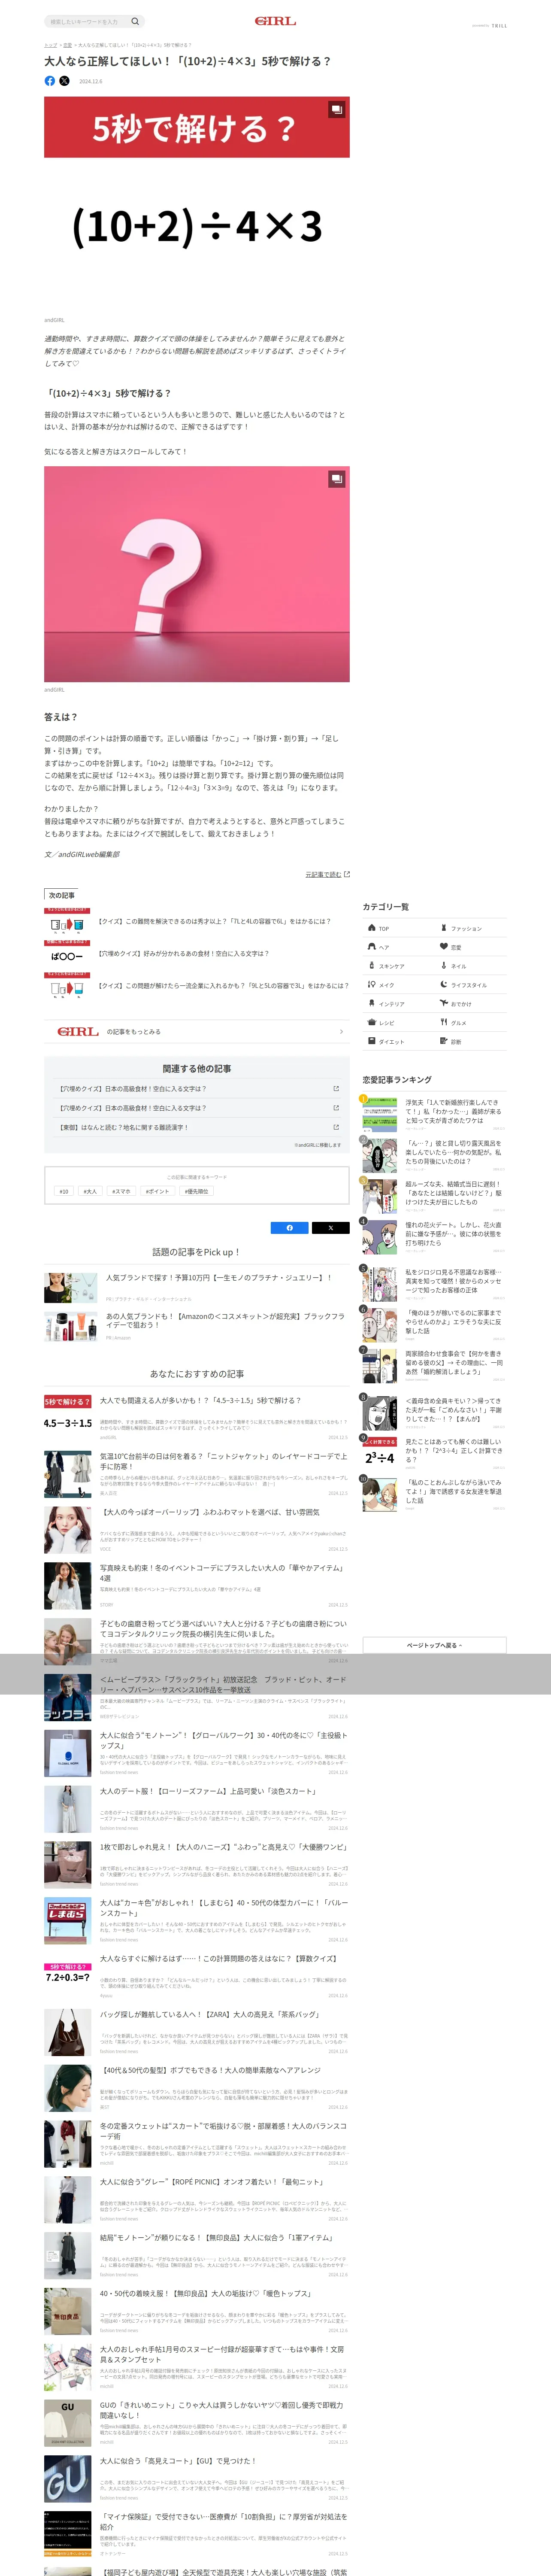This screenshot has width=551, height=2576.
Task: Expand andGIRL の記事をもっとみる chevron
Action: click(341, 1032)
